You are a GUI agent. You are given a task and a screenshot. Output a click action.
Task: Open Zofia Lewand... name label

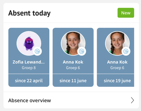[x=28, y=62]
